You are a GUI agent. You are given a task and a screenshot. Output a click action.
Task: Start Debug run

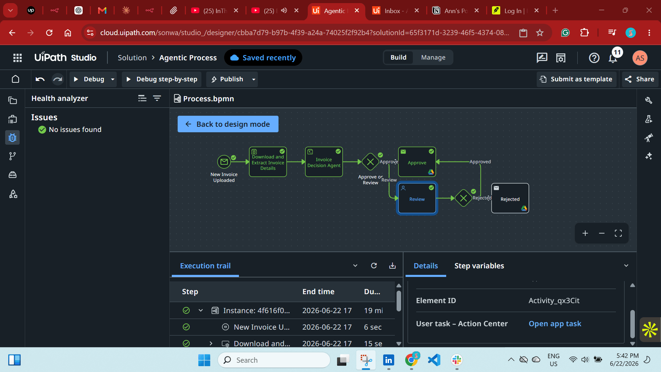(x=90, y=79)
